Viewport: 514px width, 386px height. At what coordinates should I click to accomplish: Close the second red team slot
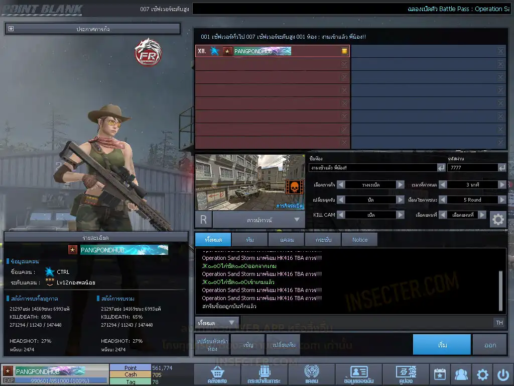344,64
